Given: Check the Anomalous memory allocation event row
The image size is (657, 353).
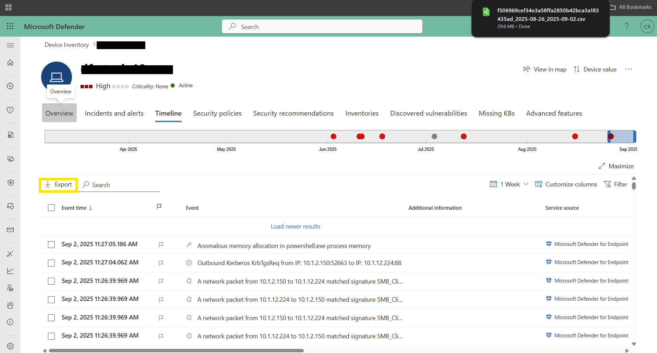Looking at the screenshot, I should tap(51, 245).
